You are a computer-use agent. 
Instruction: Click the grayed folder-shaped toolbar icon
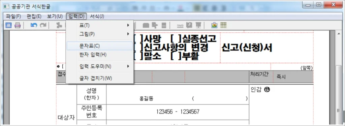[146, 26]
